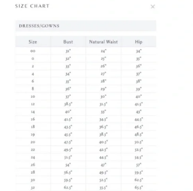Select the Natural Waist column header
The image size is (193, 191).
click(104, 42)
